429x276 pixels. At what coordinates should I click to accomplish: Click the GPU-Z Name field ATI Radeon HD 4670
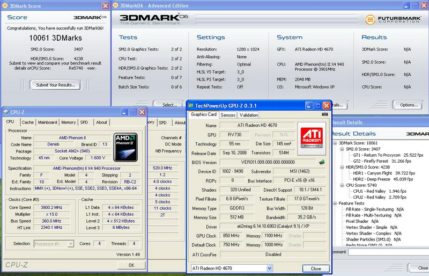click(x=257, y=125)
